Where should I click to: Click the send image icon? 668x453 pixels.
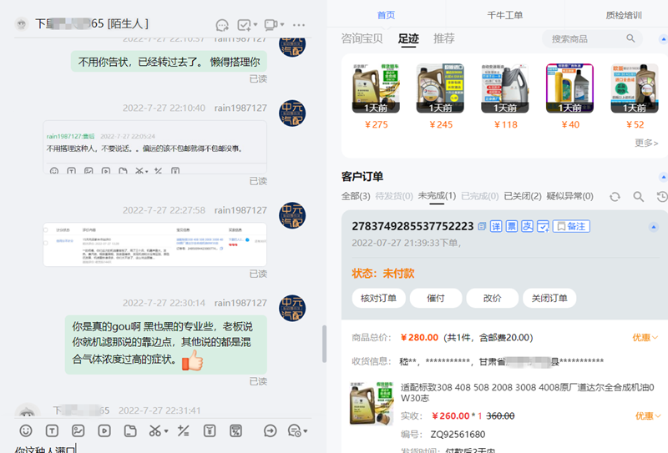pos(78,430)
